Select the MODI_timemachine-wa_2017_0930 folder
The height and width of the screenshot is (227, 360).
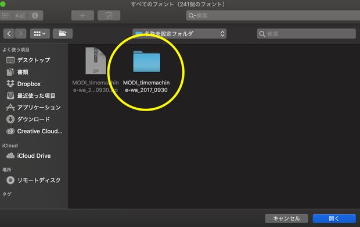pyautogui.click(x=146, y=72)
